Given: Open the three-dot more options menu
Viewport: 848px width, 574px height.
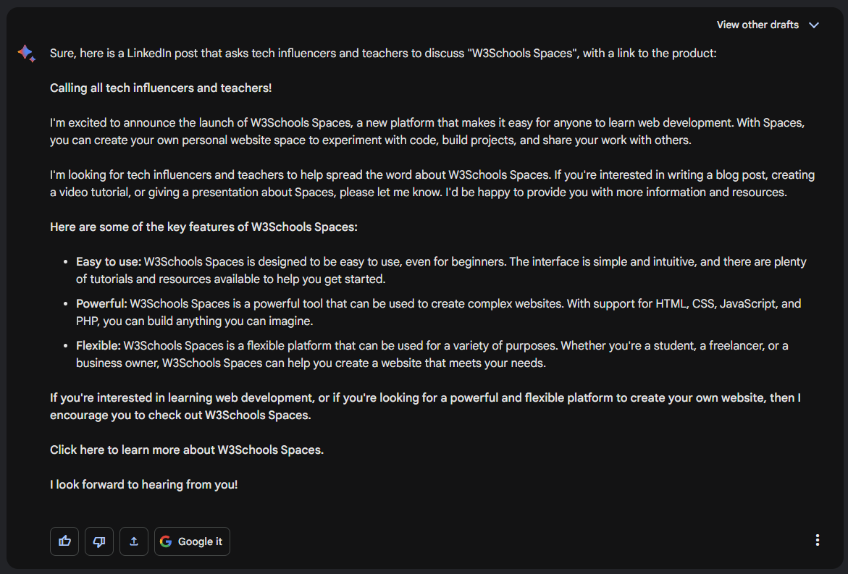Looking at the screenshot, I should (817, 540).
